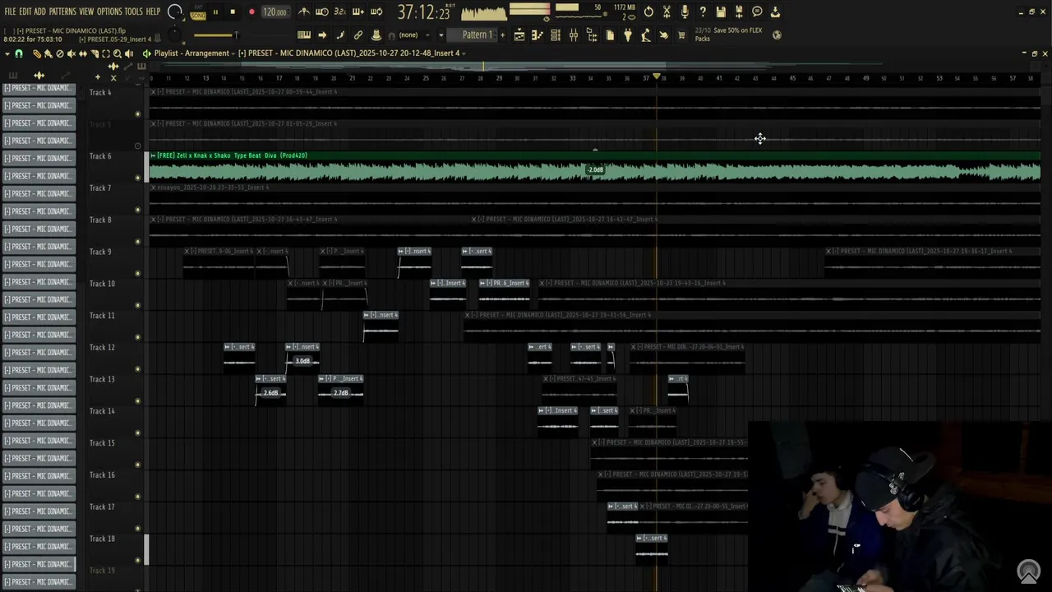Add a new pattern with plus button
Screen dimensions: 1052x592
click(x=502, y=35)
